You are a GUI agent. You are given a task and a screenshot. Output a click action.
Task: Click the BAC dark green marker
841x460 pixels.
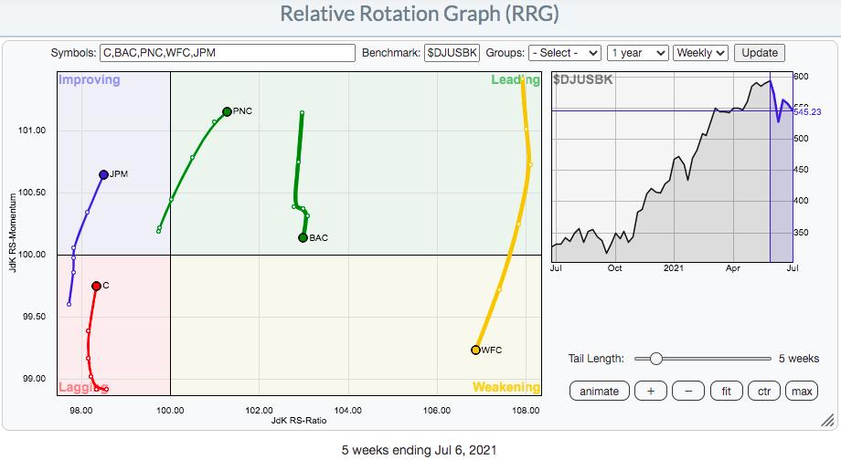pos(303,238)
